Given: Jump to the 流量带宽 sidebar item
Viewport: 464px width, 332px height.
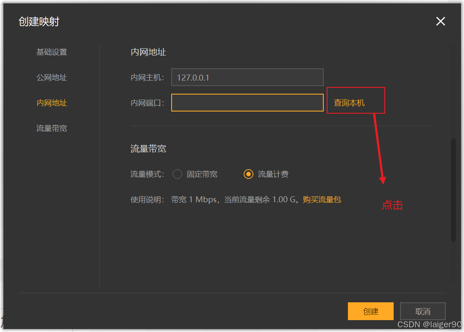Looking at the screenshot, I should click(52, 128).
